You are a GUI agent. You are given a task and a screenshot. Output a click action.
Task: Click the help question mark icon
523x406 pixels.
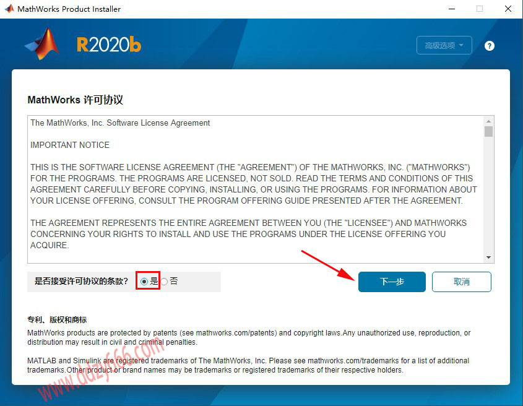490,46
